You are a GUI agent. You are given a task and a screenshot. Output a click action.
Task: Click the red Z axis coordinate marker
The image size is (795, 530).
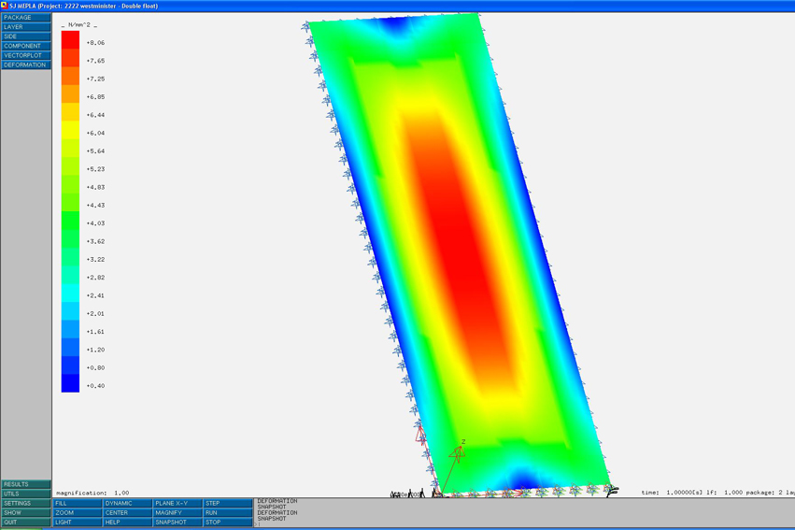pos(457,454)
